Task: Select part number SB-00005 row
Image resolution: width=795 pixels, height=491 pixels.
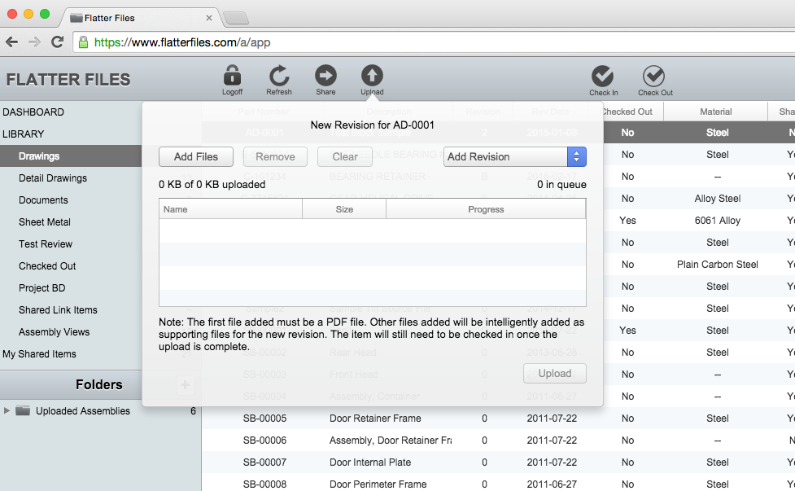Action: [x=264, y=419]
